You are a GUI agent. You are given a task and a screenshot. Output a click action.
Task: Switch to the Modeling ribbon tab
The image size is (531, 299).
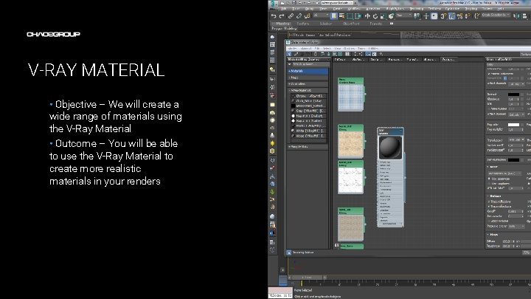(x=283, y=24)
